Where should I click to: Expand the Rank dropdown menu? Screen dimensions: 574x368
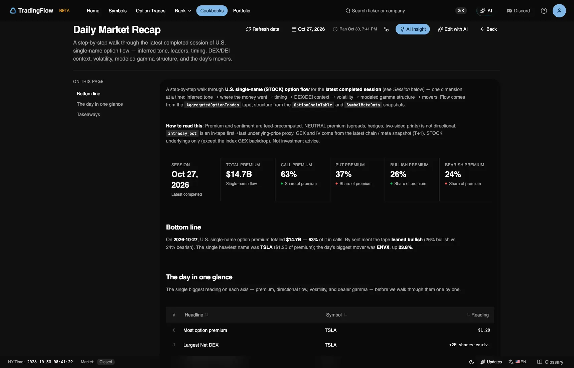click(183, 11)
